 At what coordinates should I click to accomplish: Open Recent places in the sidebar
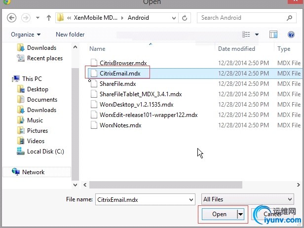tap(40, 58)
